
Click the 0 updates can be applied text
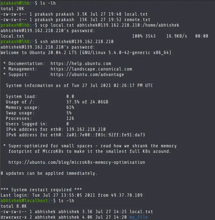pyautogui.click(x=49, y=173)
